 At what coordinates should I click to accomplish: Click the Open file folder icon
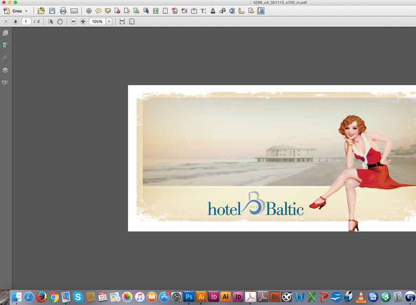pyautogui.click(x=41, y=11)
